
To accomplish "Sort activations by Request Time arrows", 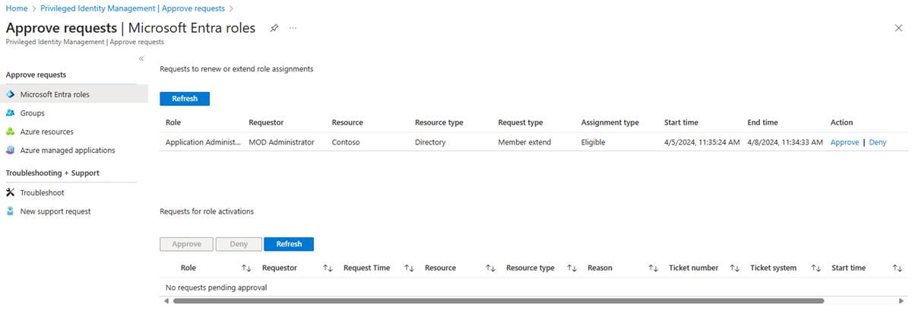I will [409, 268].
